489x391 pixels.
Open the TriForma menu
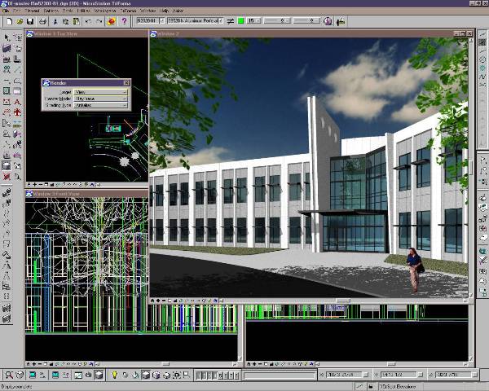coord(129,11)
